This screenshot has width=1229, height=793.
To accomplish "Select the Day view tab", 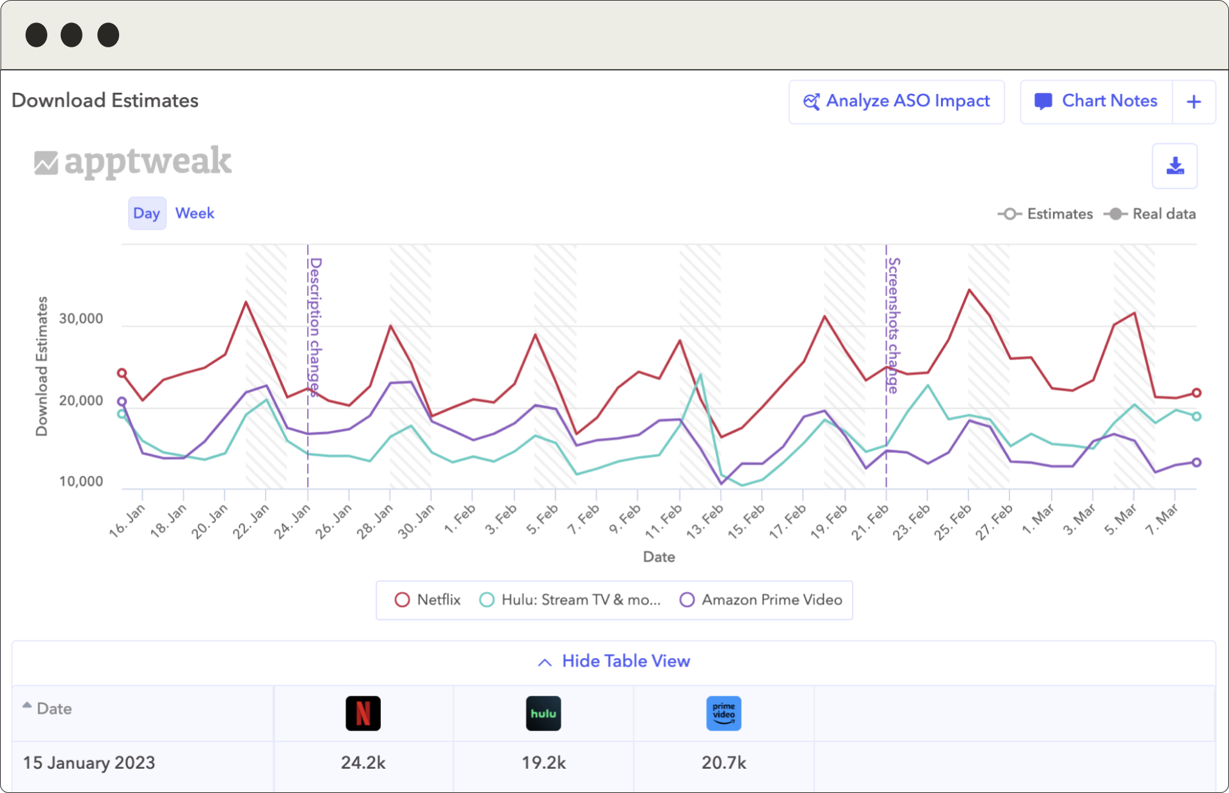I will pos(147,213).
